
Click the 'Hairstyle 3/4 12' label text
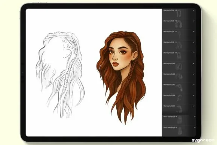[170, 32]
